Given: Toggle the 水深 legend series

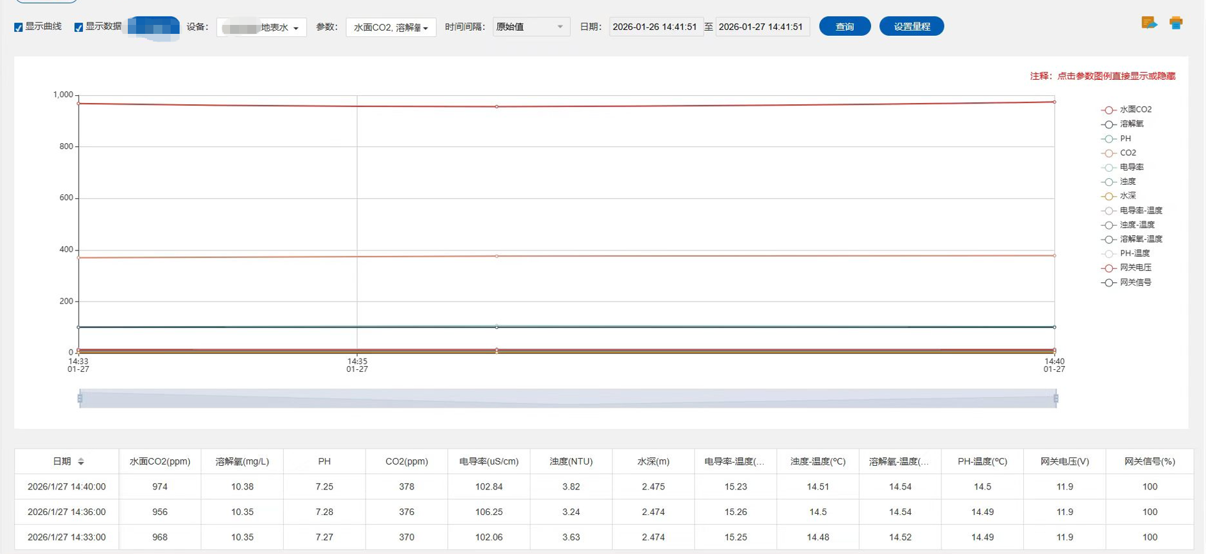Looking at the screenshot, I should click(x=1119, y=196).
